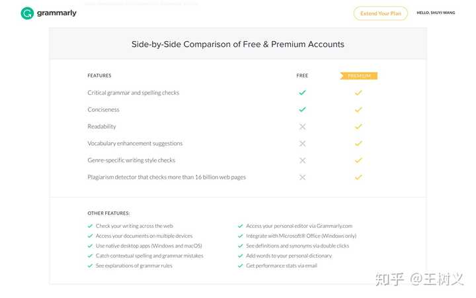
Task: Click Free X mark for Plagiarism detector
Action: [302, 177]
